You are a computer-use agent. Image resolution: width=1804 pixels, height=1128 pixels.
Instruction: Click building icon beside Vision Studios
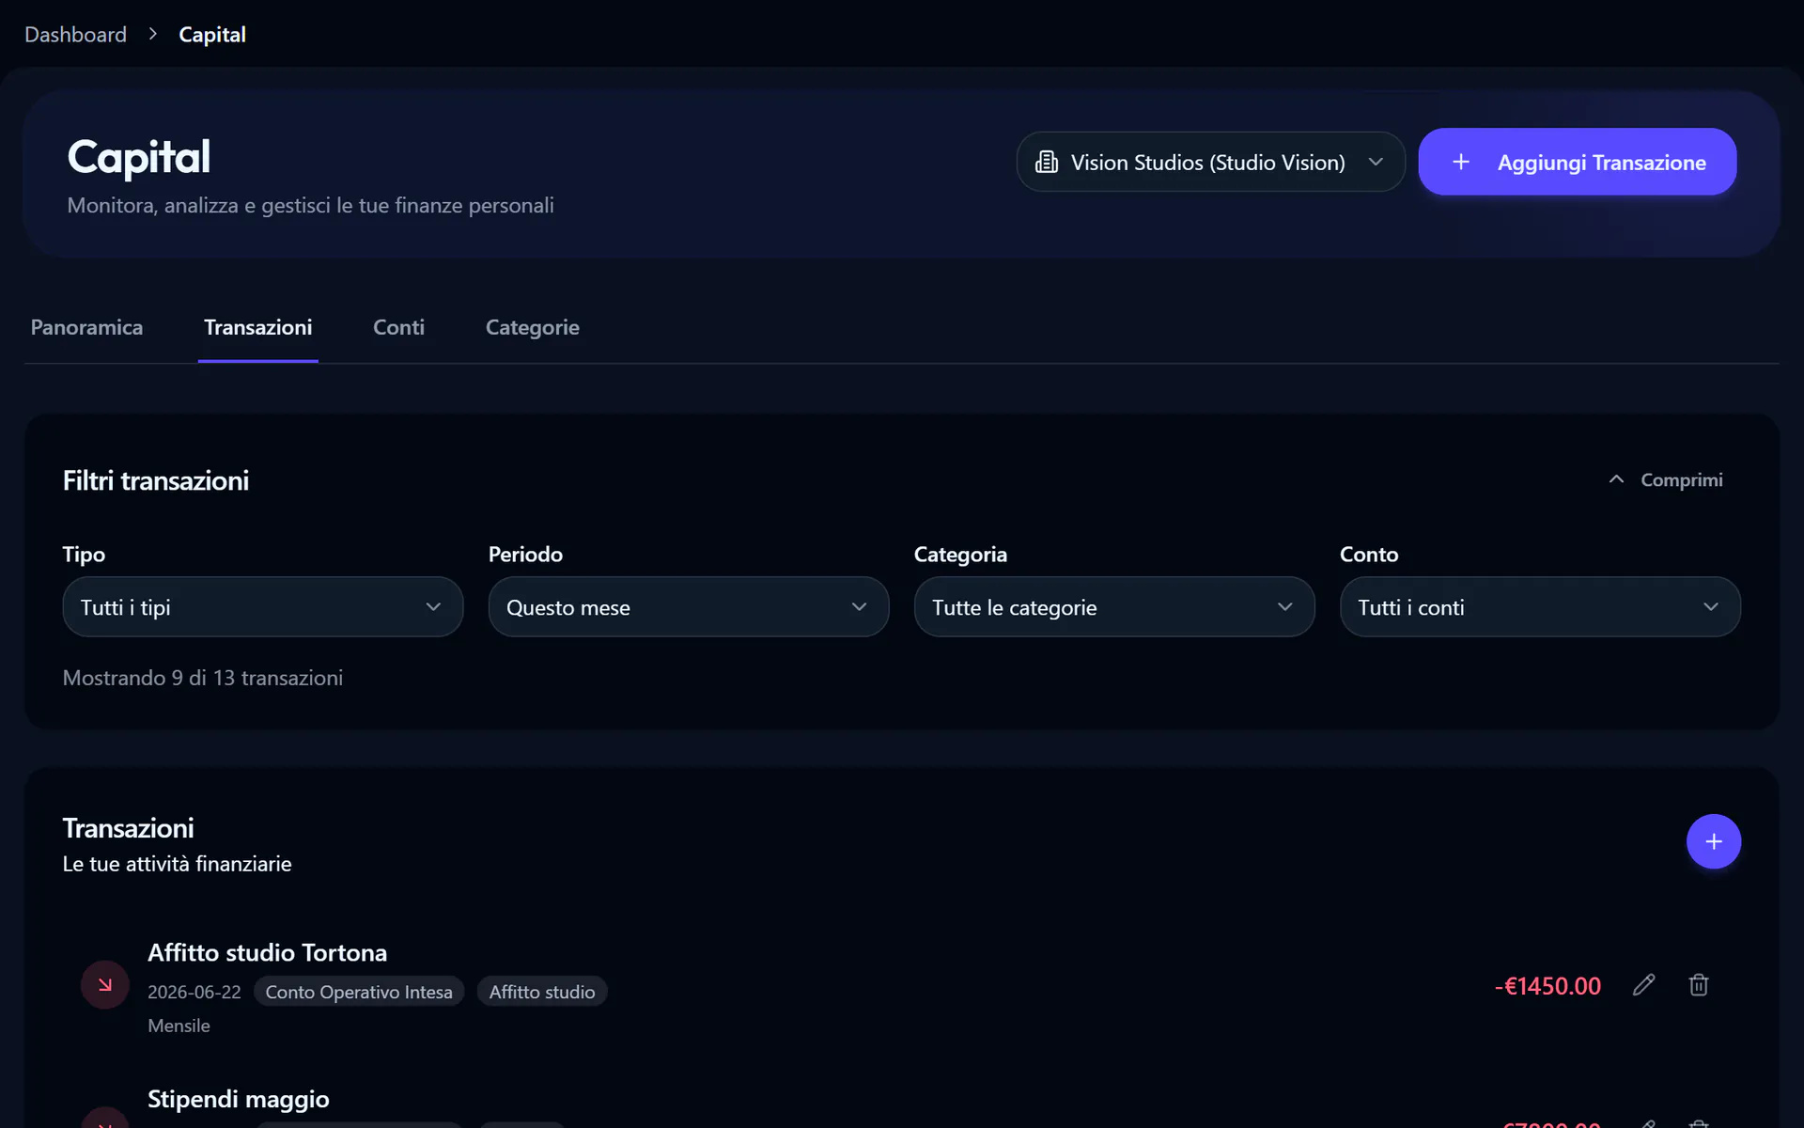pyautogui.click(x=1046, y=163)
